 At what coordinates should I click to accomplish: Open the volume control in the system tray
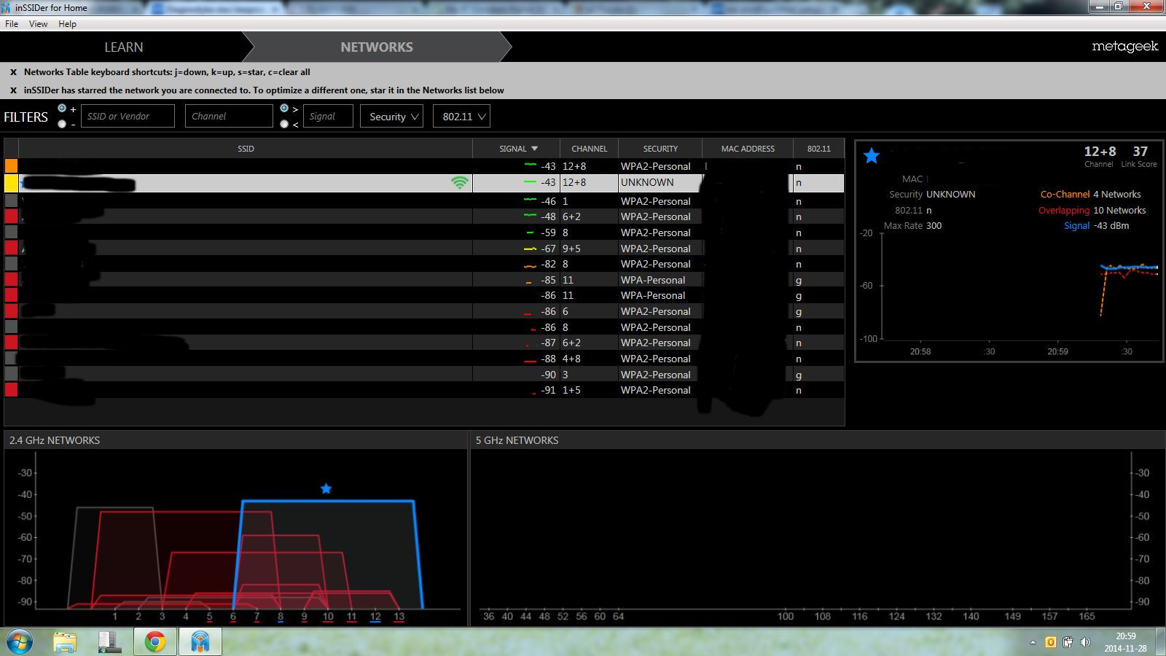pyautogui.click(x=1085, y=642)
